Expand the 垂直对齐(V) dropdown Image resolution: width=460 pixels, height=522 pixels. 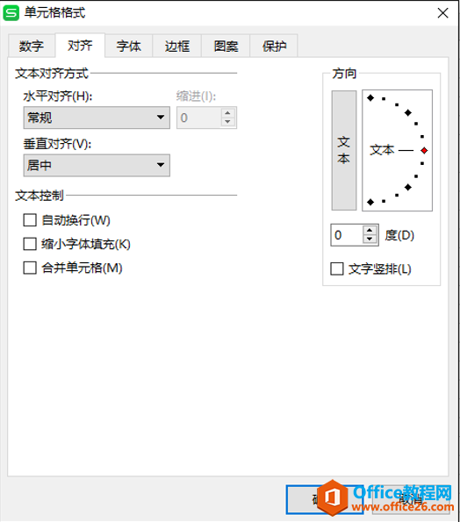[x=97, y=165]
